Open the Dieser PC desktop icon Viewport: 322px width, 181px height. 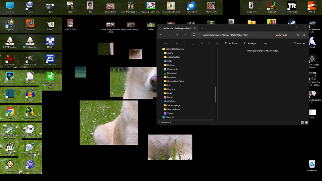[x=10, y=7]
